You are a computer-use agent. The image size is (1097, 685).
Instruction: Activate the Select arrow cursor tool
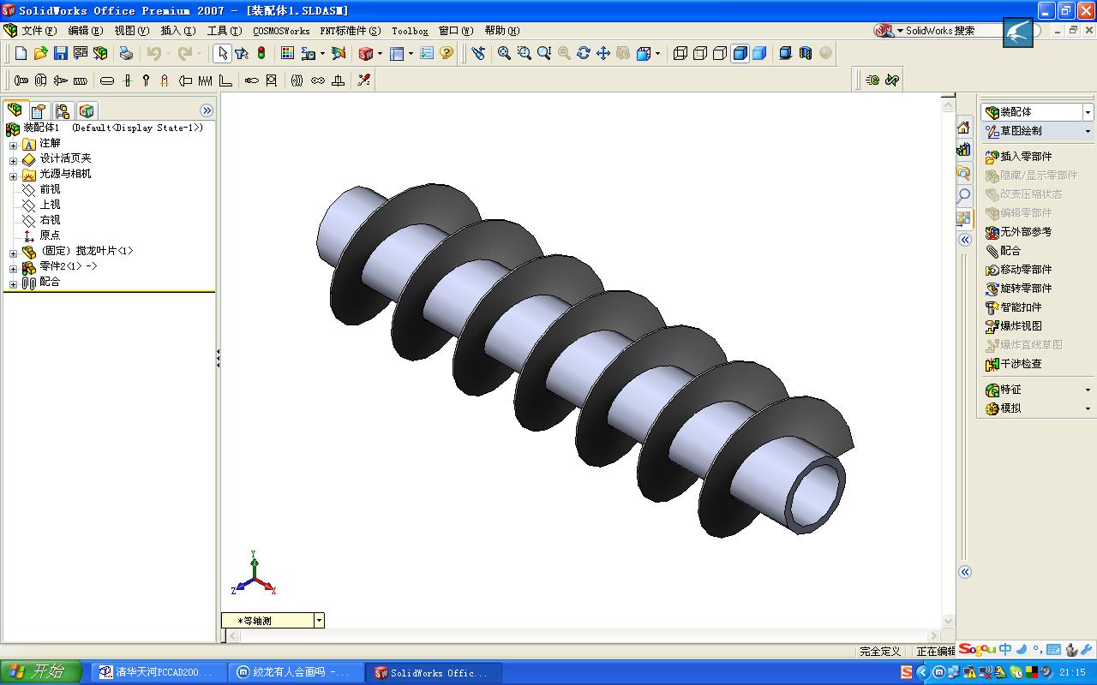[x=222, y=53]
